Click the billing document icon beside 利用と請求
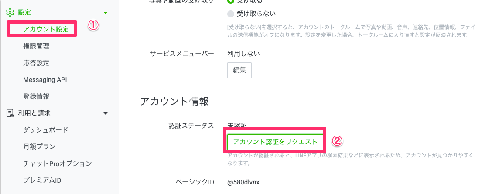The height and width of the screenshot is (194, 499). (10, 113)
